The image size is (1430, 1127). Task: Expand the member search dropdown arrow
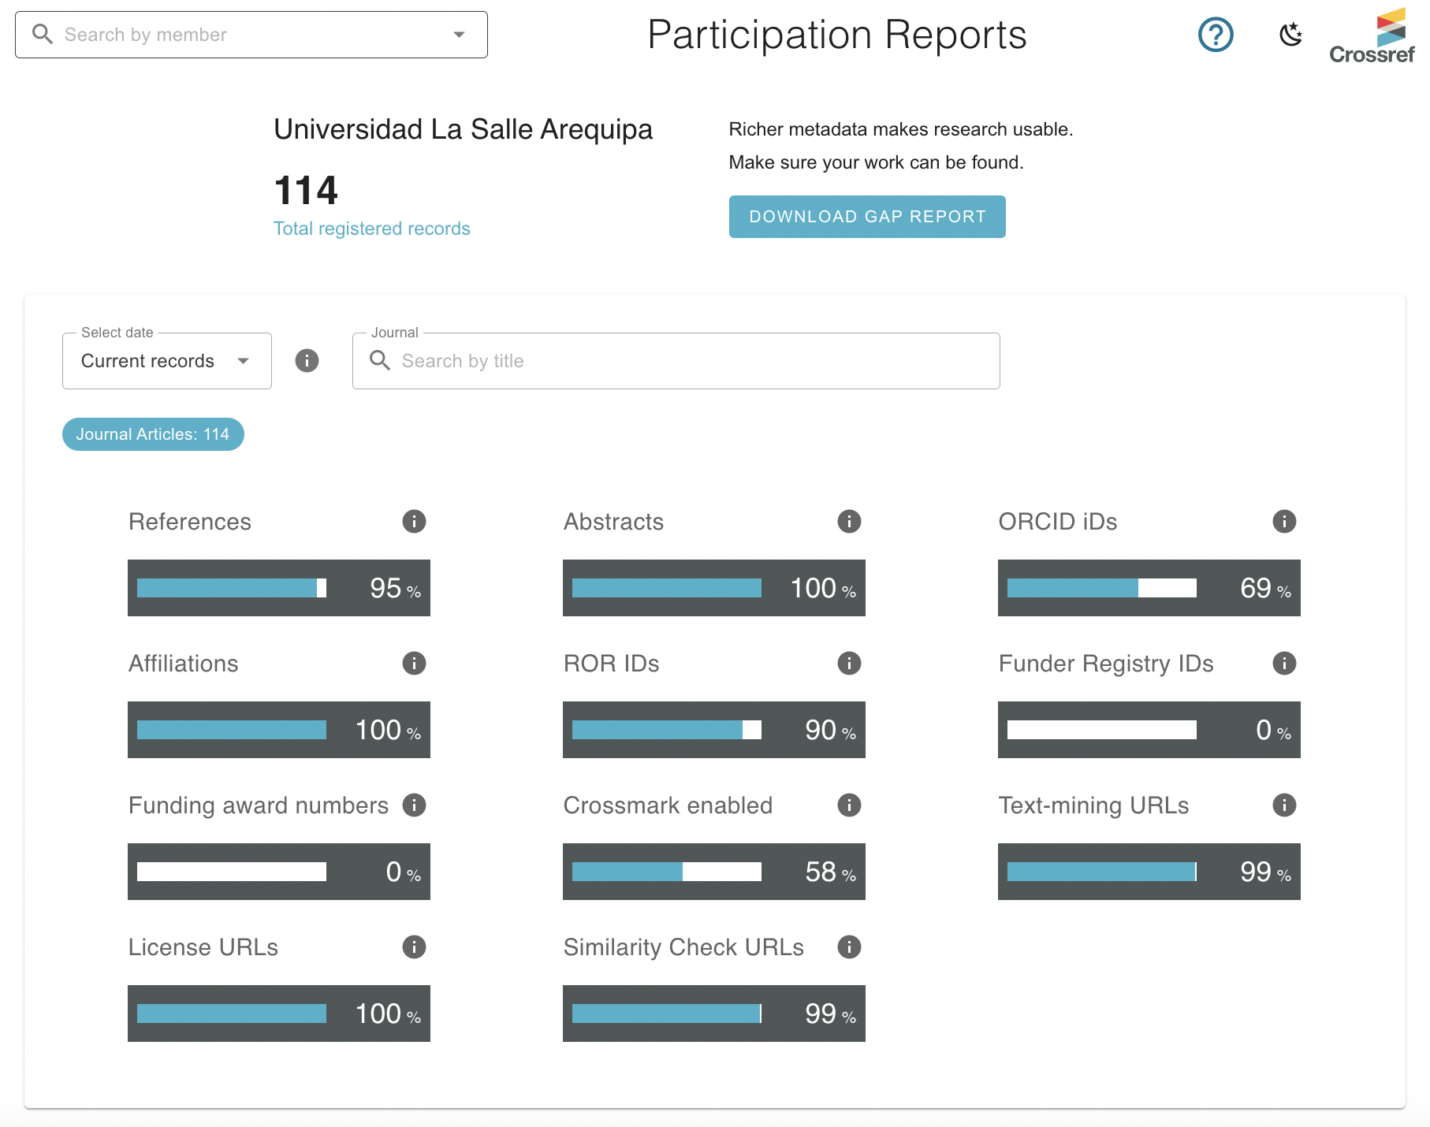click(x=458, y=34)
